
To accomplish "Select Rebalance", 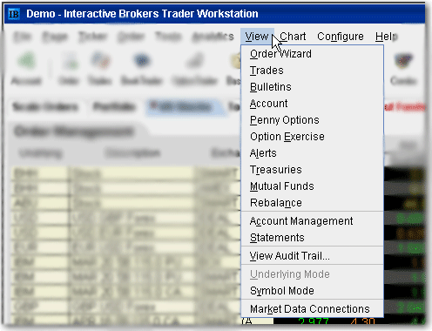I will (313, 203).
